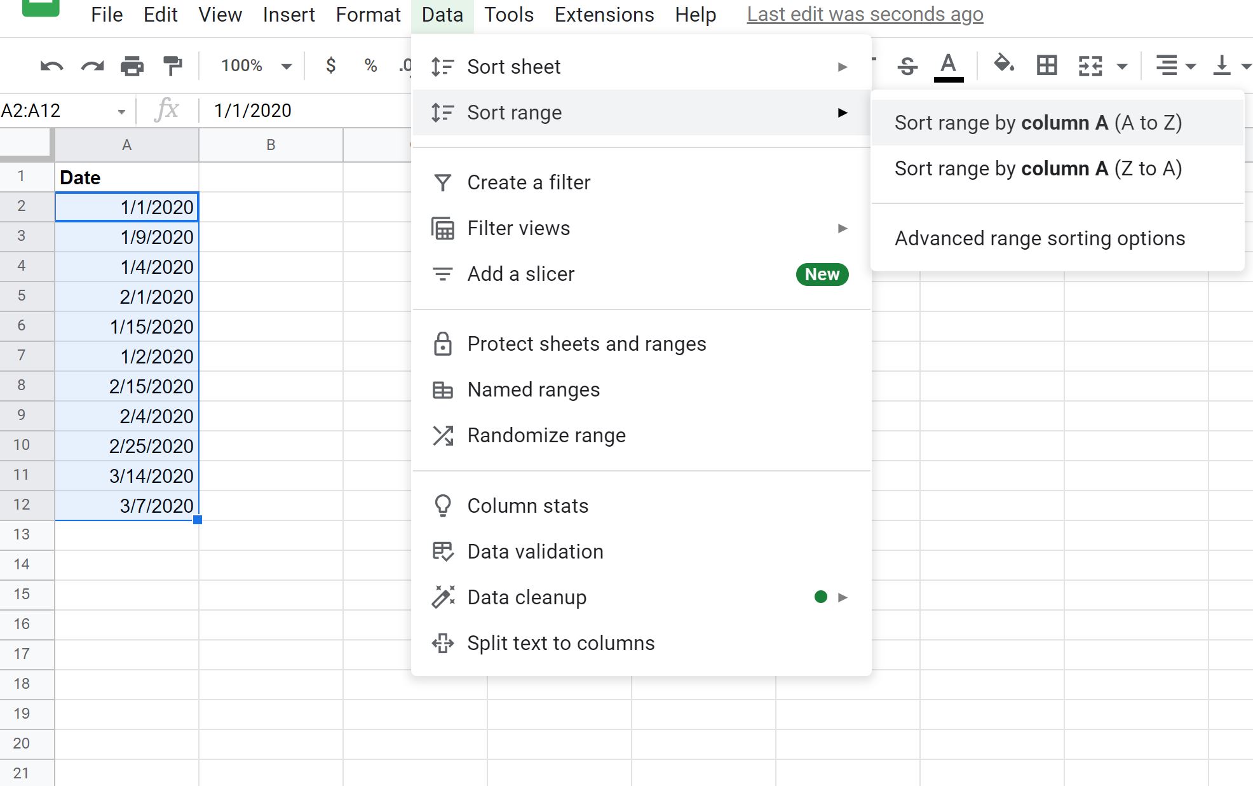Click the Data cleanup menu item
This screenshot has width=1253, height=786.
click(527, 597)
